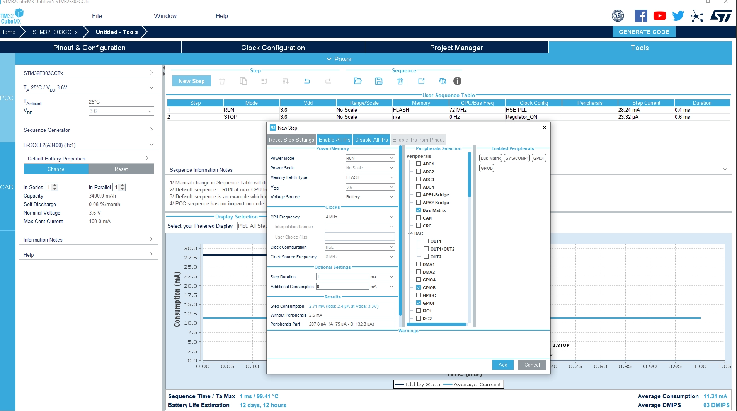Switch to Project Manager tab
Viewport: 737px width, 411px height.
click(456, 48)
